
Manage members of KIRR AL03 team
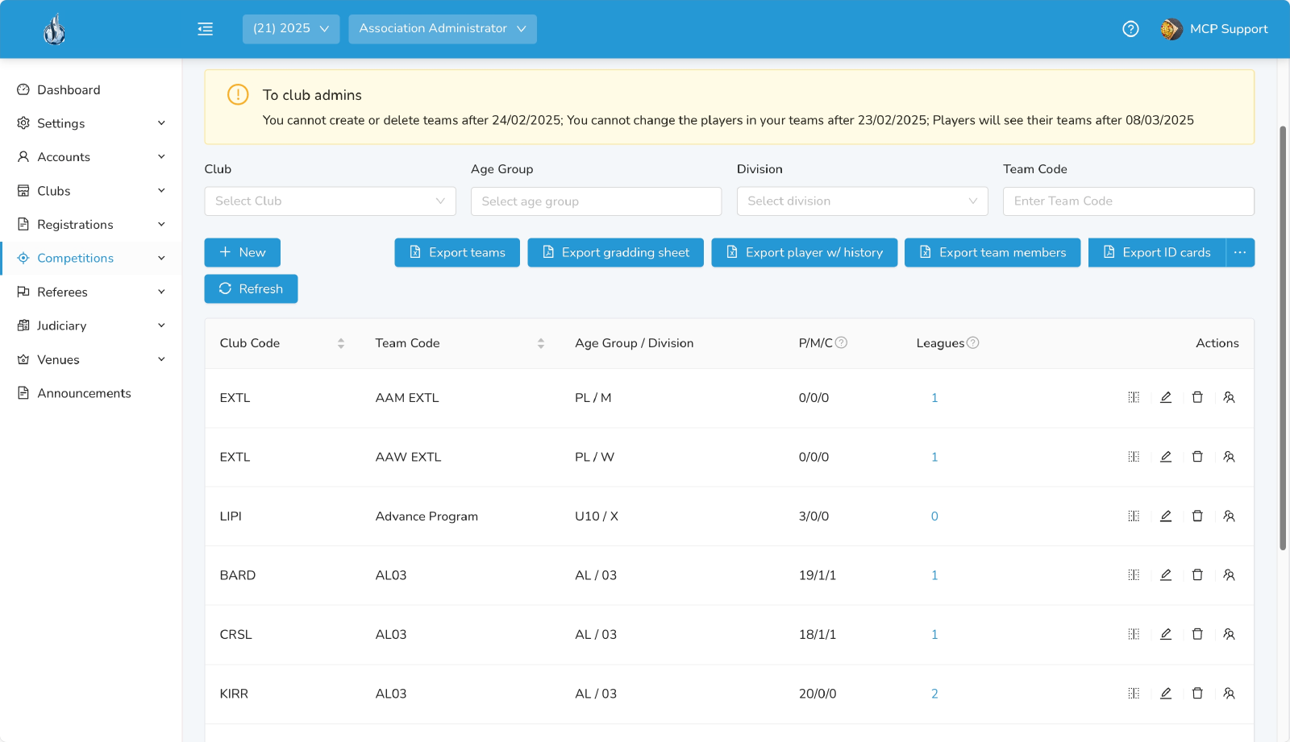click(1229, 694)
